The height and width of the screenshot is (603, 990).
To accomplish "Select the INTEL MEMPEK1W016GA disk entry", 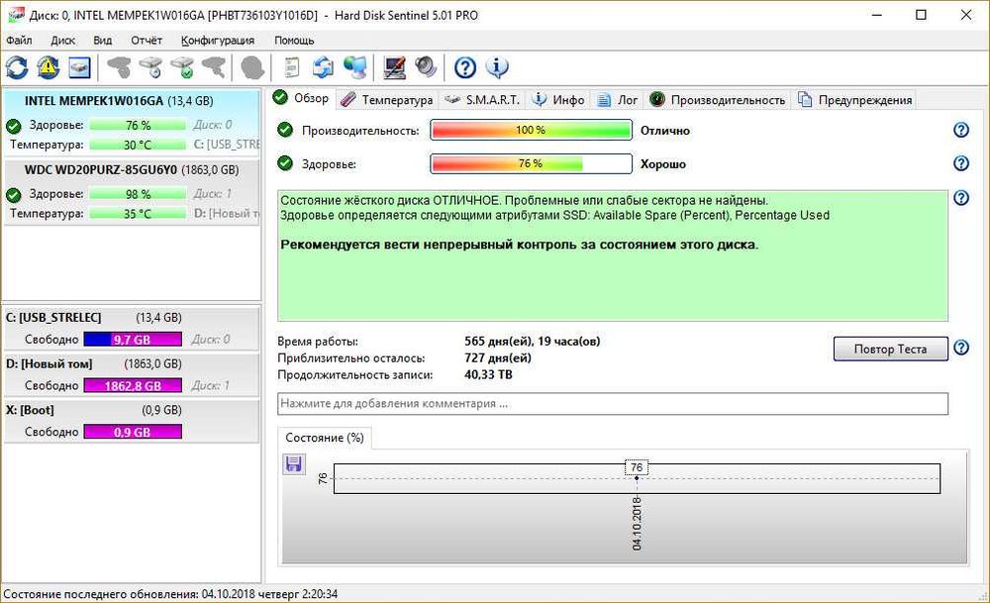I will [132, 123].
